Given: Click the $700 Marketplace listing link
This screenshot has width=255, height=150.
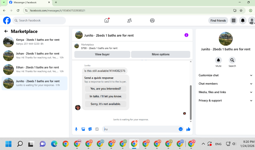Looking at the screenshot, I should (x=99, y=48).
